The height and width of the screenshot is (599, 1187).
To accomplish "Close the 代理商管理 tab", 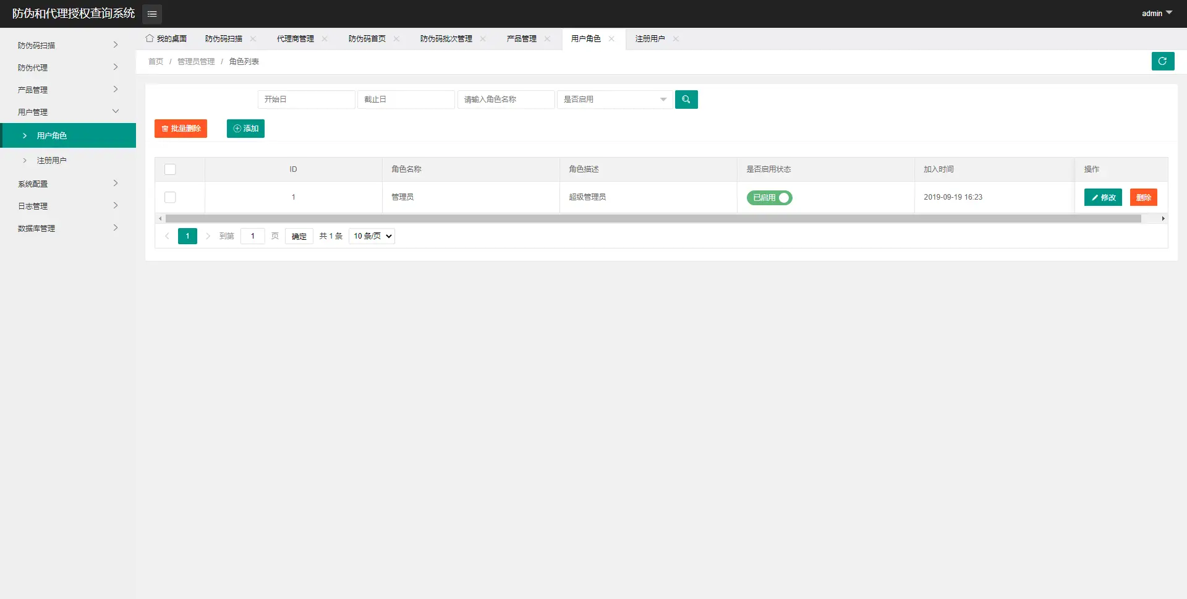I will (325, 39).
